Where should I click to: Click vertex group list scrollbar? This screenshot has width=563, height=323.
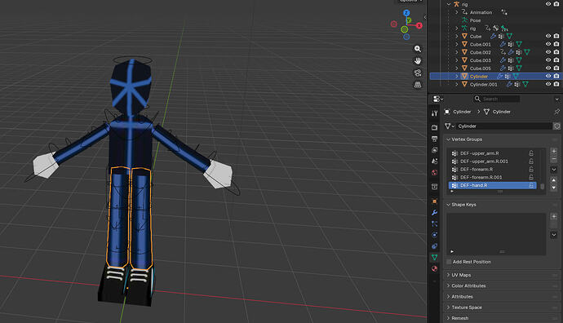click(x=542, y=187)
